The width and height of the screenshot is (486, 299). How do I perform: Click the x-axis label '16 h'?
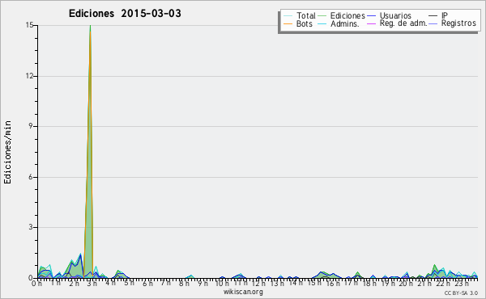(x=334, y=283)
